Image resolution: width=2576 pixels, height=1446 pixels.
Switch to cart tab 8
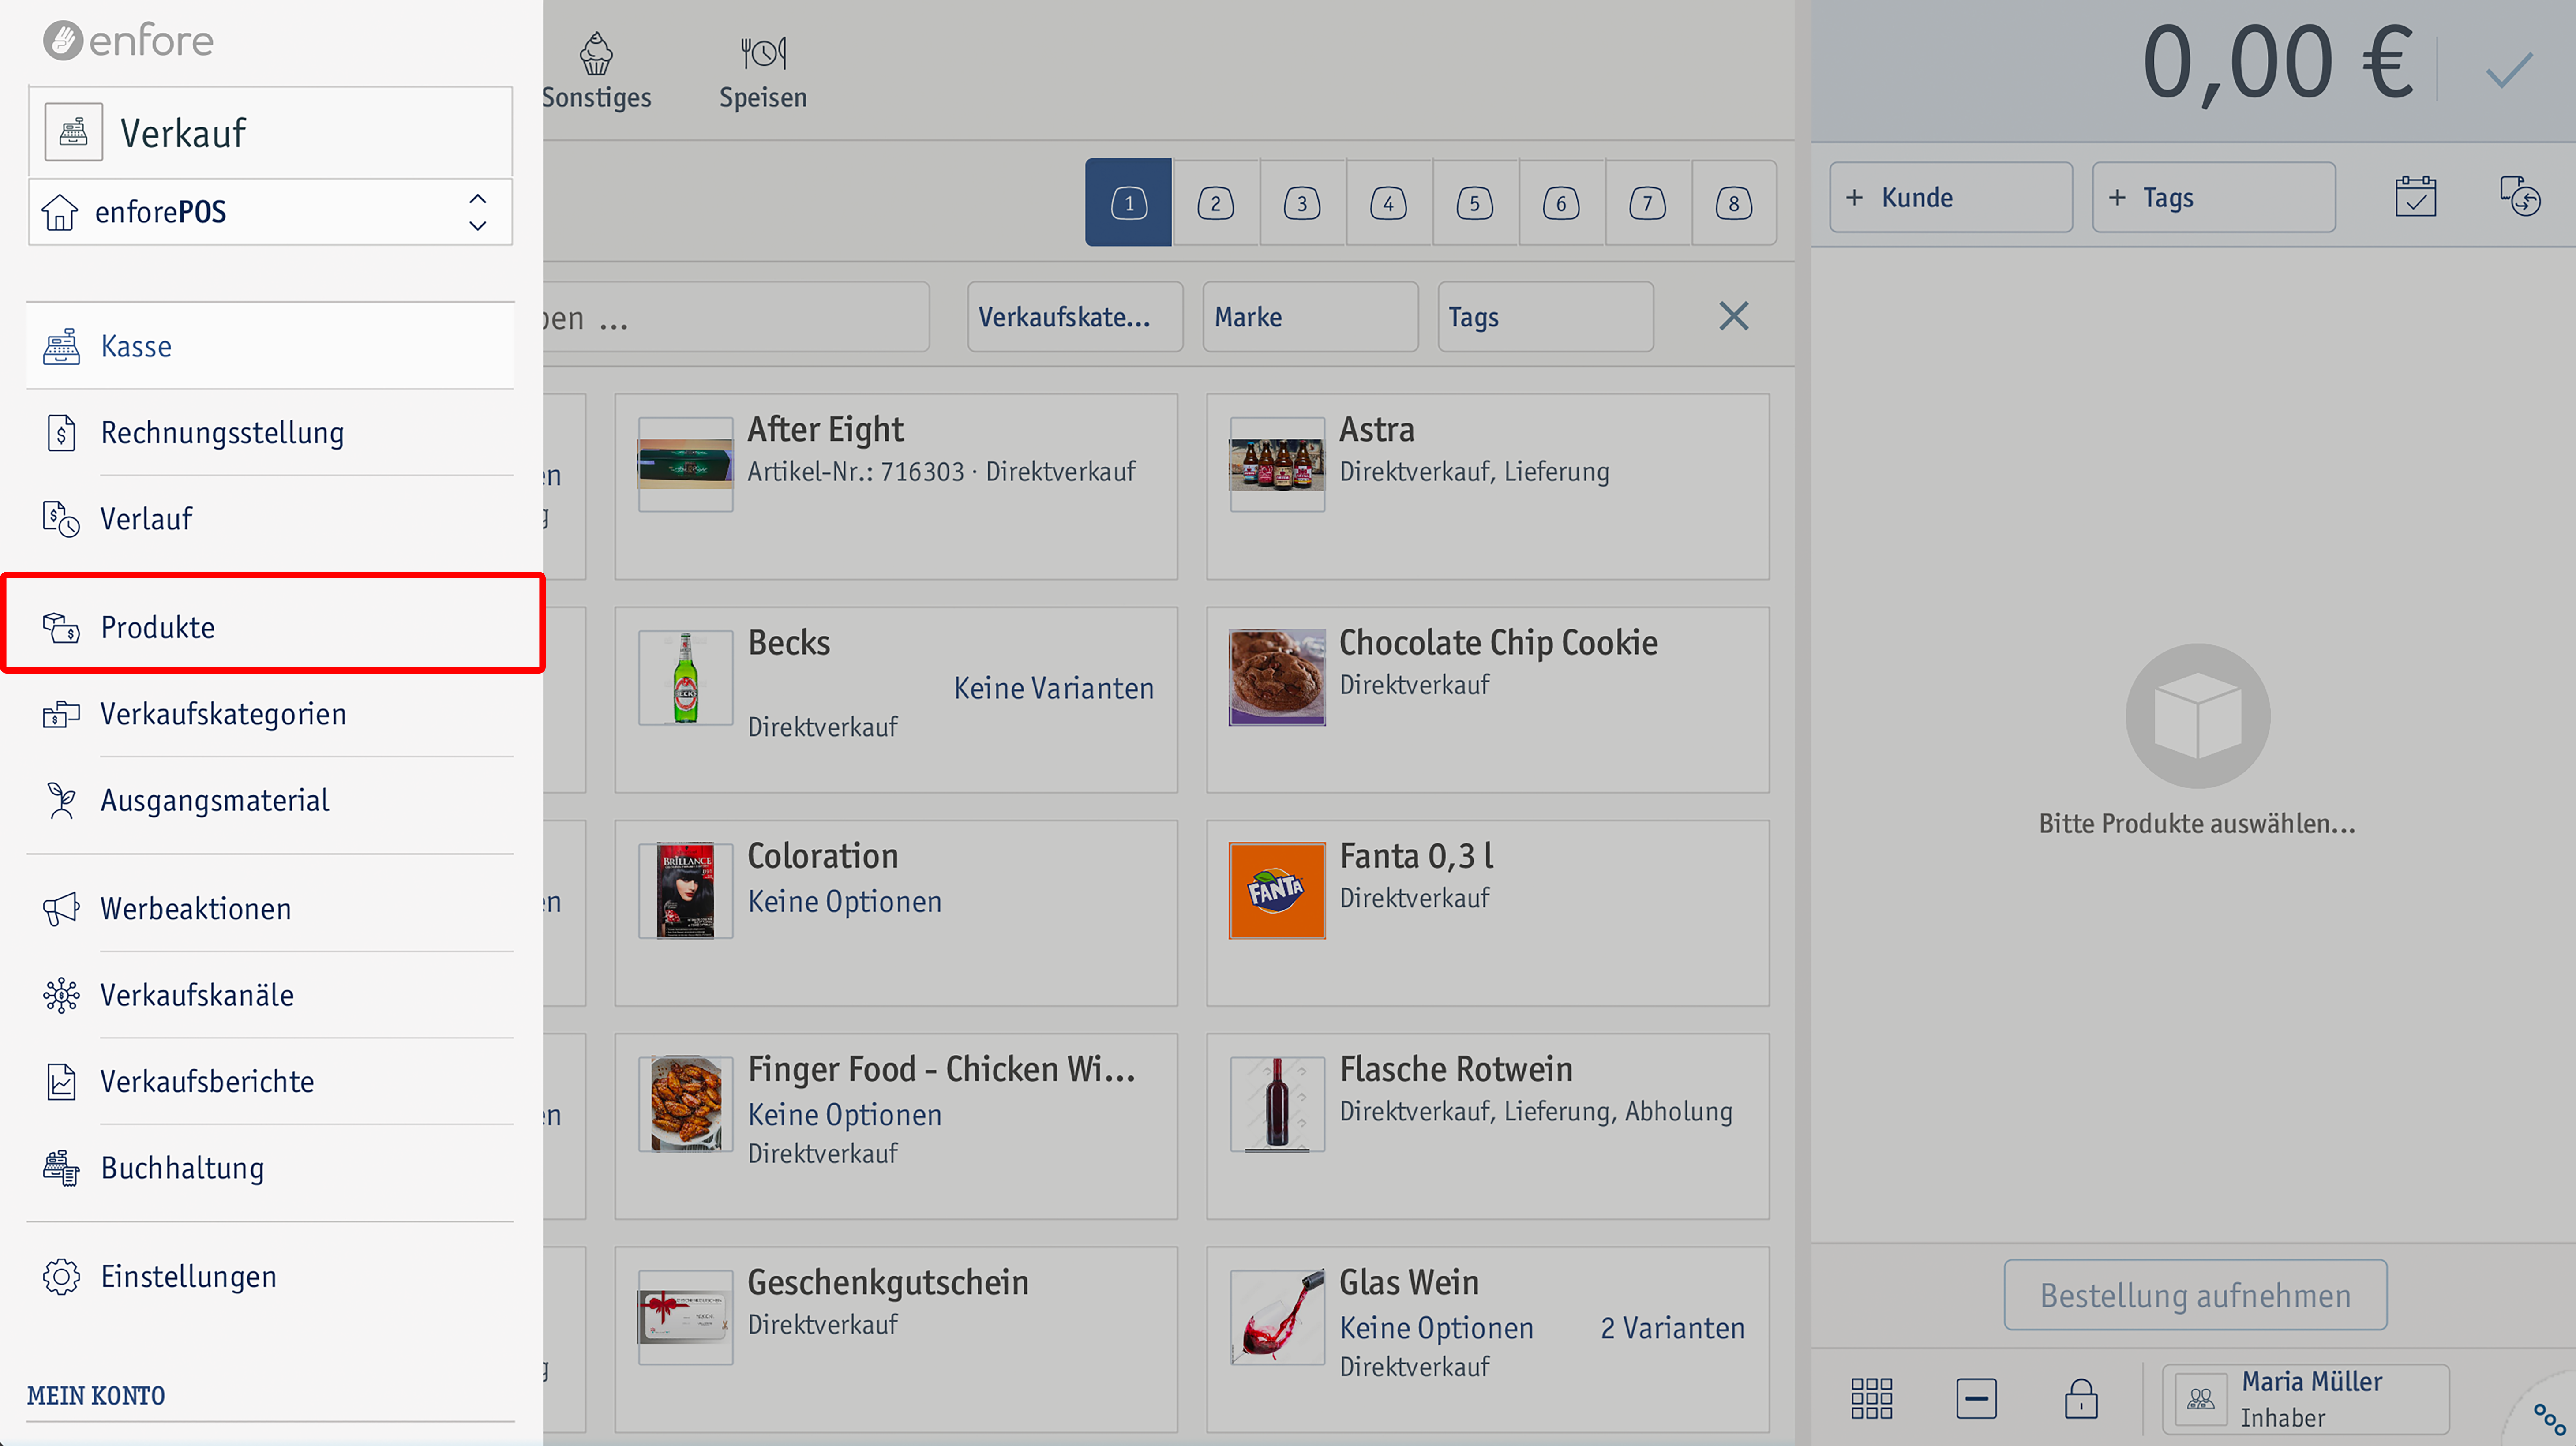[x=1734, y=203]
